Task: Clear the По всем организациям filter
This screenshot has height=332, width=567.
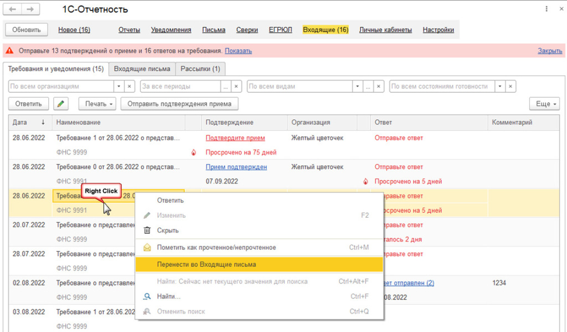Action: 130,86
